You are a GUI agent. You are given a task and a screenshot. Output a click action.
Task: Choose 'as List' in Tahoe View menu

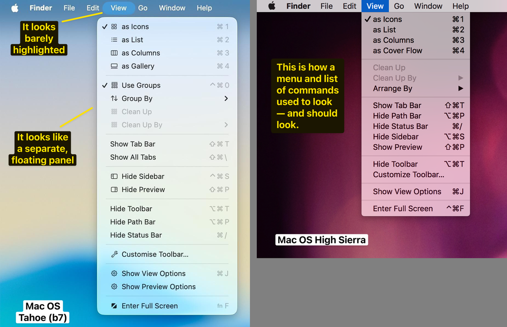coord(167,40)
